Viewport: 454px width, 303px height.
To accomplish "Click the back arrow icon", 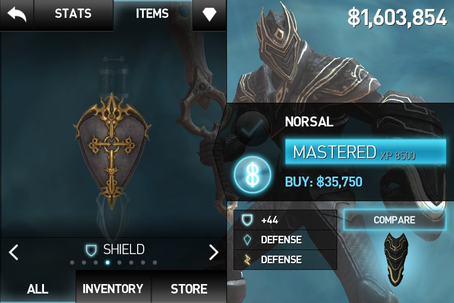I will pos(17,14).
